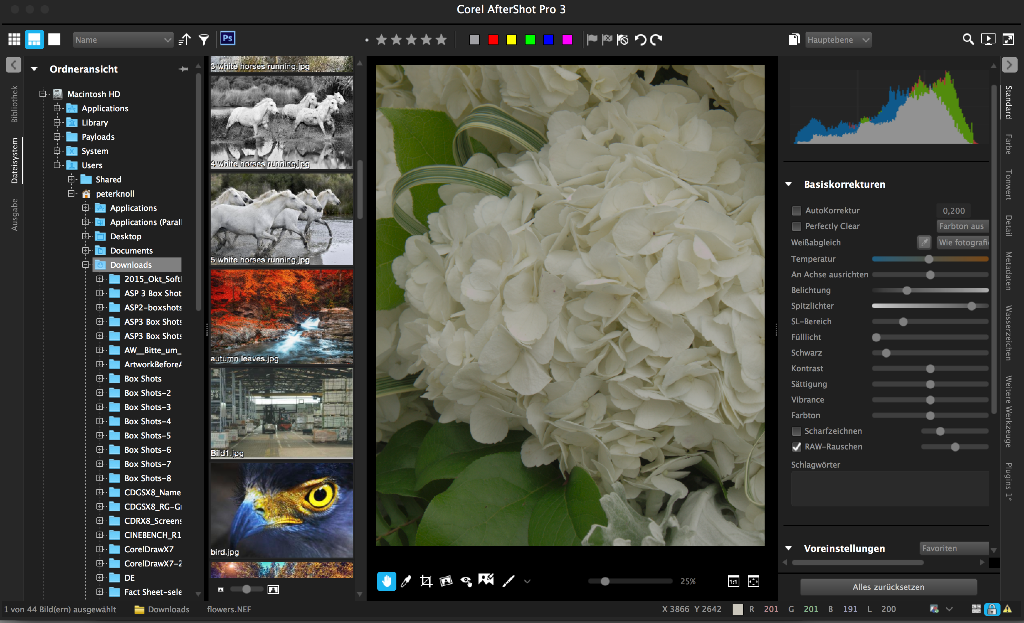The width and height of the screenshot is (1024, 623).
Task: Open the Hauptebene layer dropdown
Action: 838,39
